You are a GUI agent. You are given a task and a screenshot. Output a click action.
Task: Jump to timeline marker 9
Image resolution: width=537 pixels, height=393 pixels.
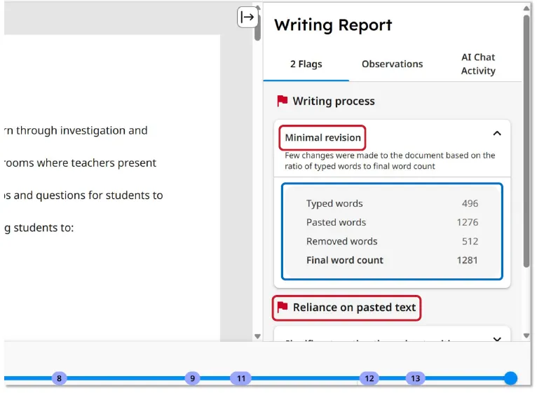(x=192, y=378)
